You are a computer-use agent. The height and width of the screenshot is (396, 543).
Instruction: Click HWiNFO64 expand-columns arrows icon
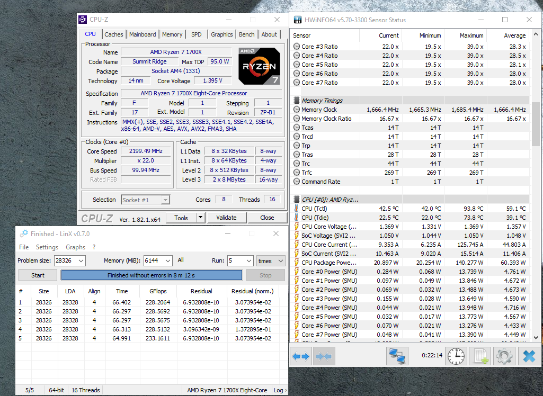click(x=301, y=356)
